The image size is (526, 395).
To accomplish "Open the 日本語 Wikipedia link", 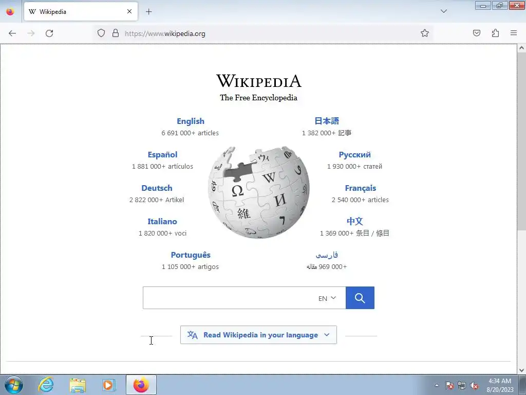I will [327, 121].
